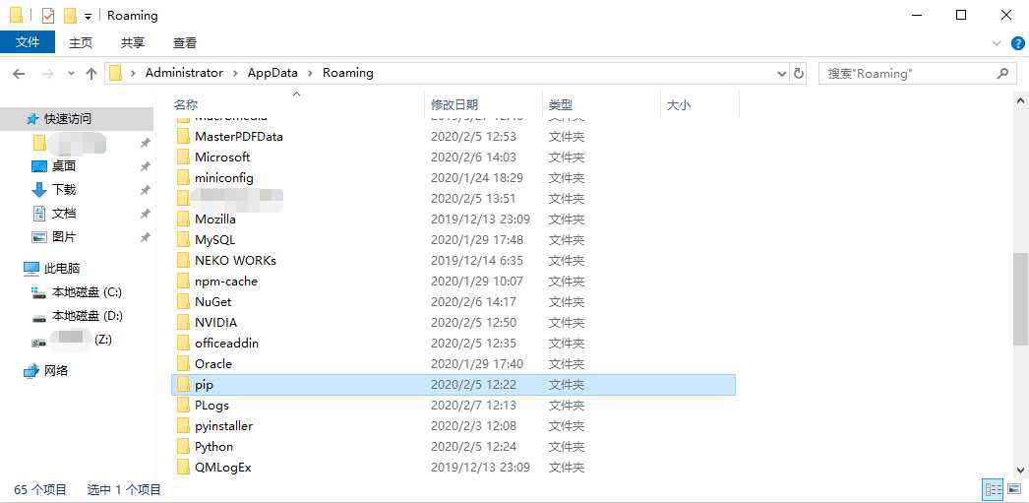Switch to the 查看 ribbon tab
This screenshot has height=503, width=1029.
[x=184, y=42]
